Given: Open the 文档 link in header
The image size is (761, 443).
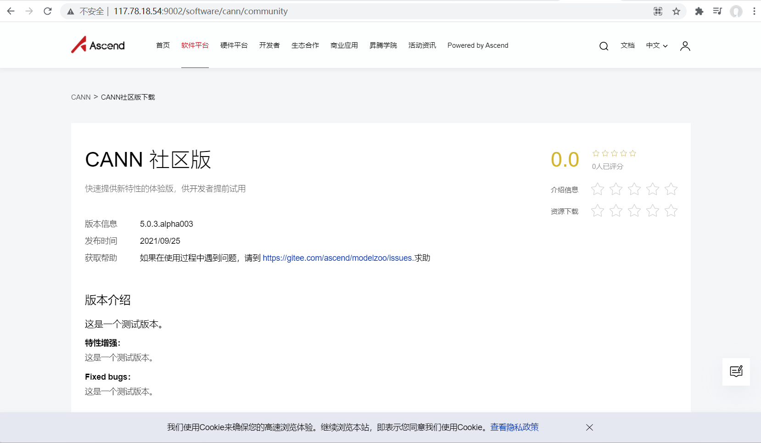Looking at the screenshot, I should coord(627,45).
